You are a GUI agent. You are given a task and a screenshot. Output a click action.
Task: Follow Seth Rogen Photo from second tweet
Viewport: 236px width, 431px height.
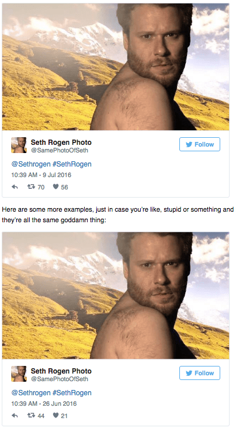pyautogui.click(x=200, y=373)
